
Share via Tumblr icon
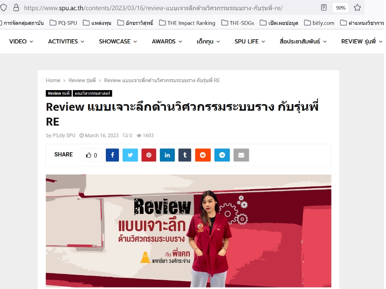[x=185, y=155]
